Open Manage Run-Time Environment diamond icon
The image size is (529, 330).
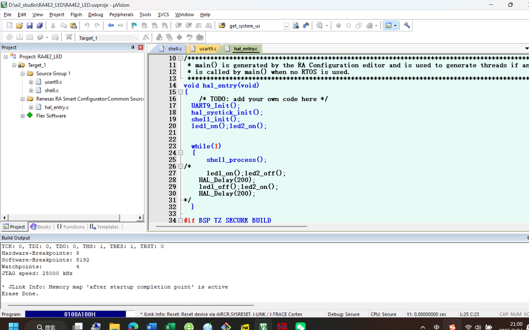(x=179, y=37)
